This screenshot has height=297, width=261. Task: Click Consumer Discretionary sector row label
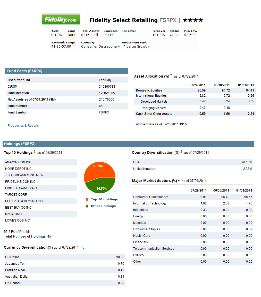tap(150, 197)
